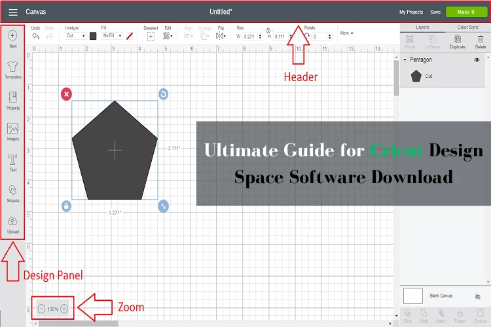The image size is (491, 327).
Task: Select the Text tool
Action: [12, 160]
